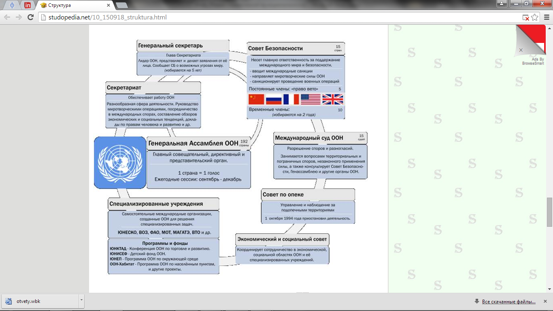Click the Совет по опеке heading
The height and width of the screenshot is (311, 553).
283,194
